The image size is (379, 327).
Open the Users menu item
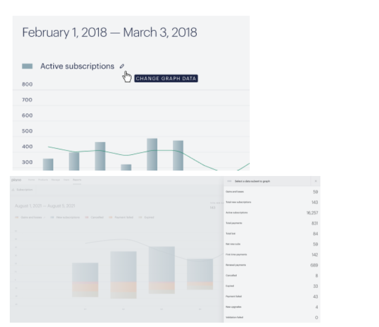click(66, 180)
